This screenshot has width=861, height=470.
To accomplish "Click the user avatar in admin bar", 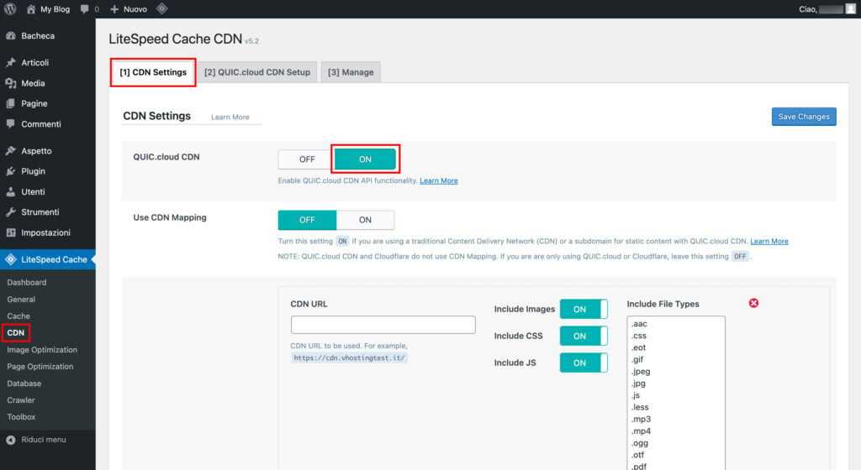I will point(851,8).
